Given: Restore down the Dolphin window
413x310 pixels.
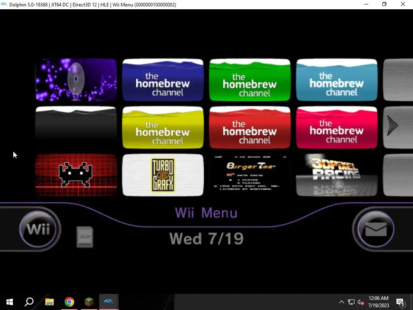Looking at the screenshot, I should 384,4.
